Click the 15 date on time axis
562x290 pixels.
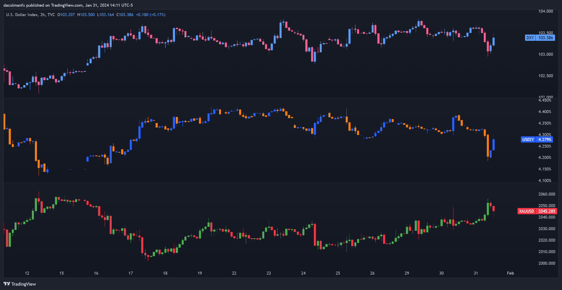(61, 273)
